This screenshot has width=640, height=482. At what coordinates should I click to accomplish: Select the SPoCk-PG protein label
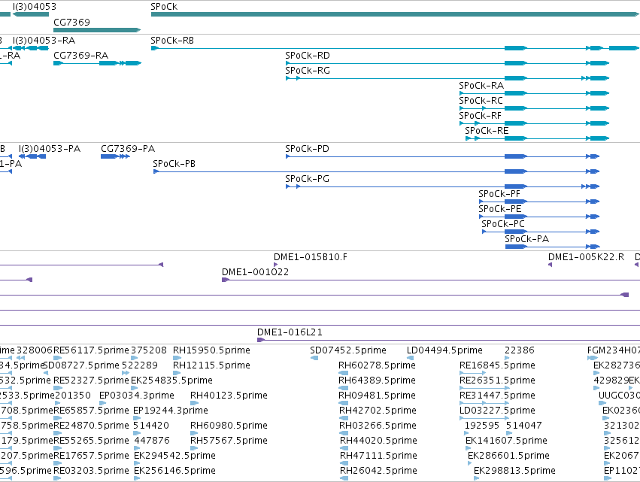click(307, 179)
